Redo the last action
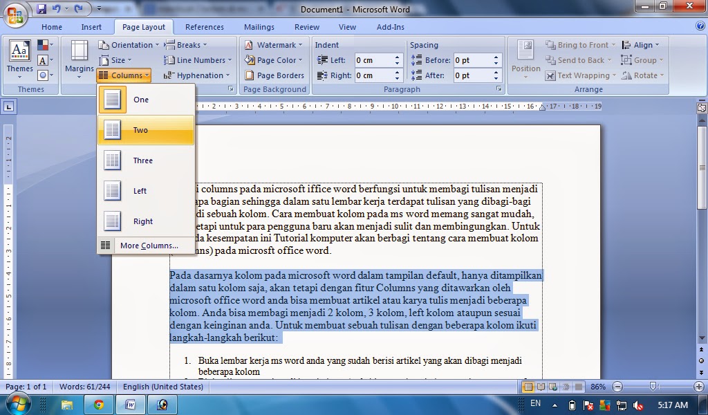Screen dimensions: 708x415 coord(78,8)
